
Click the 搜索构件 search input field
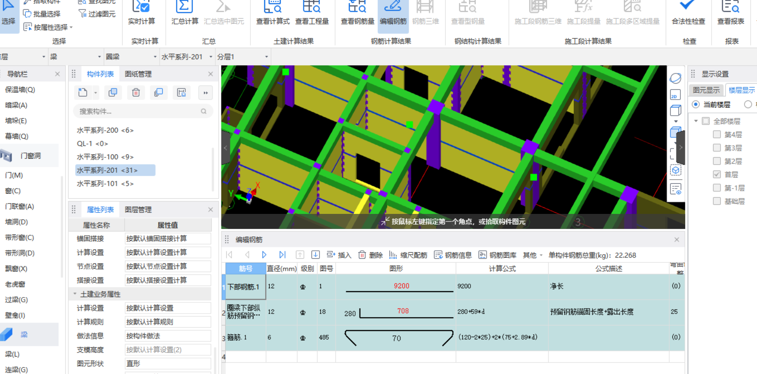click(x=143, y=111)
